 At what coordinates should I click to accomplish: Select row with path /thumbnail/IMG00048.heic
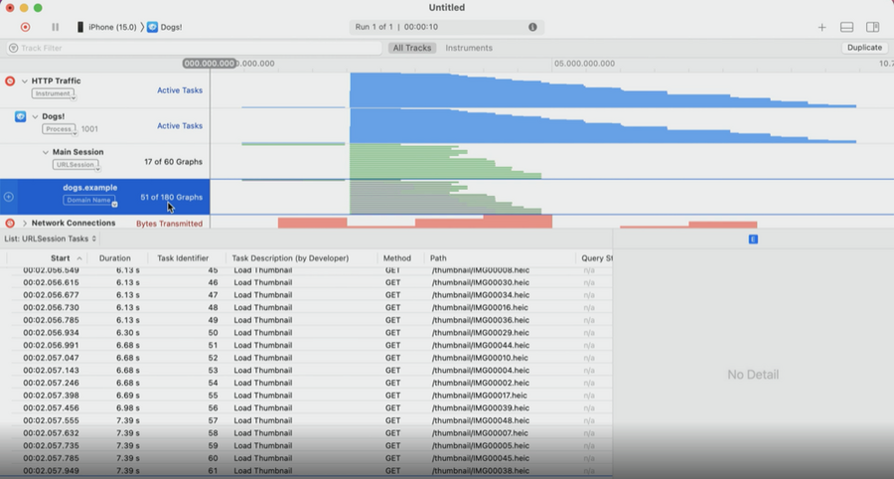pyautogui.click(x=306, y=420)
